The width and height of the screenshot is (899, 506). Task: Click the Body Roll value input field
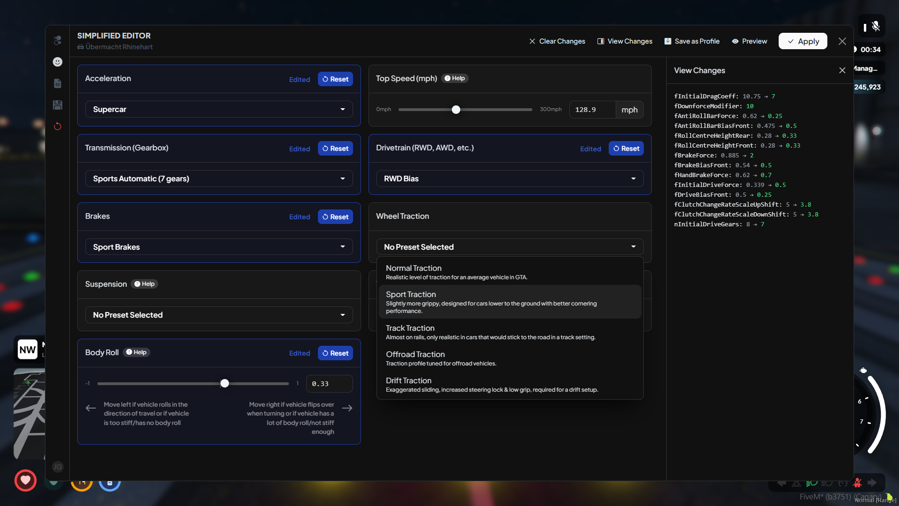point(329,384)
